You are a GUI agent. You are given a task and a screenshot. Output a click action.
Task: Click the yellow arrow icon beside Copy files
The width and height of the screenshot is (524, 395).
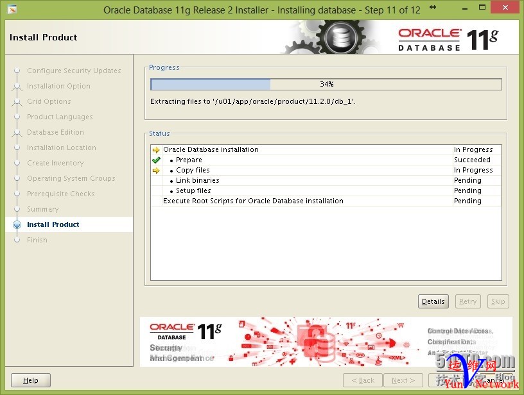coord(156,171)
